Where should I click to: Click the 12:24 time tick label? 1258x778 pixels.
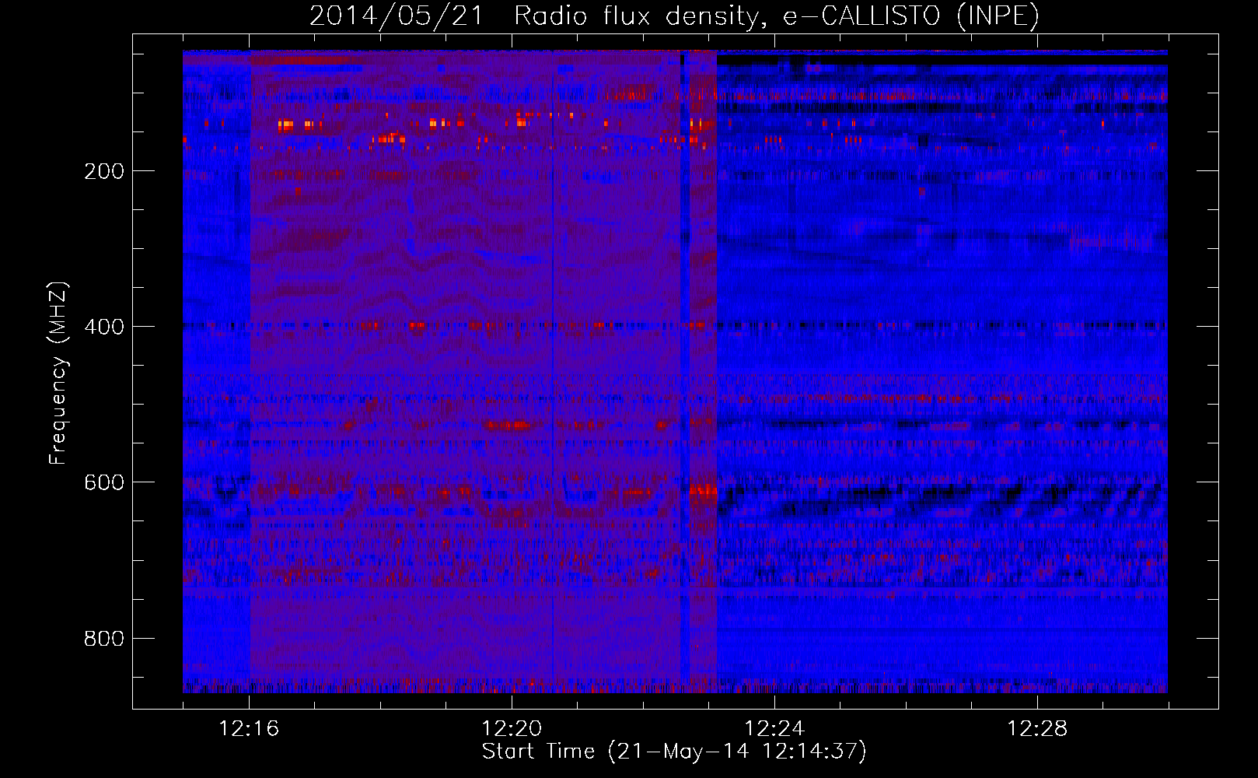[x=774, y=729]
